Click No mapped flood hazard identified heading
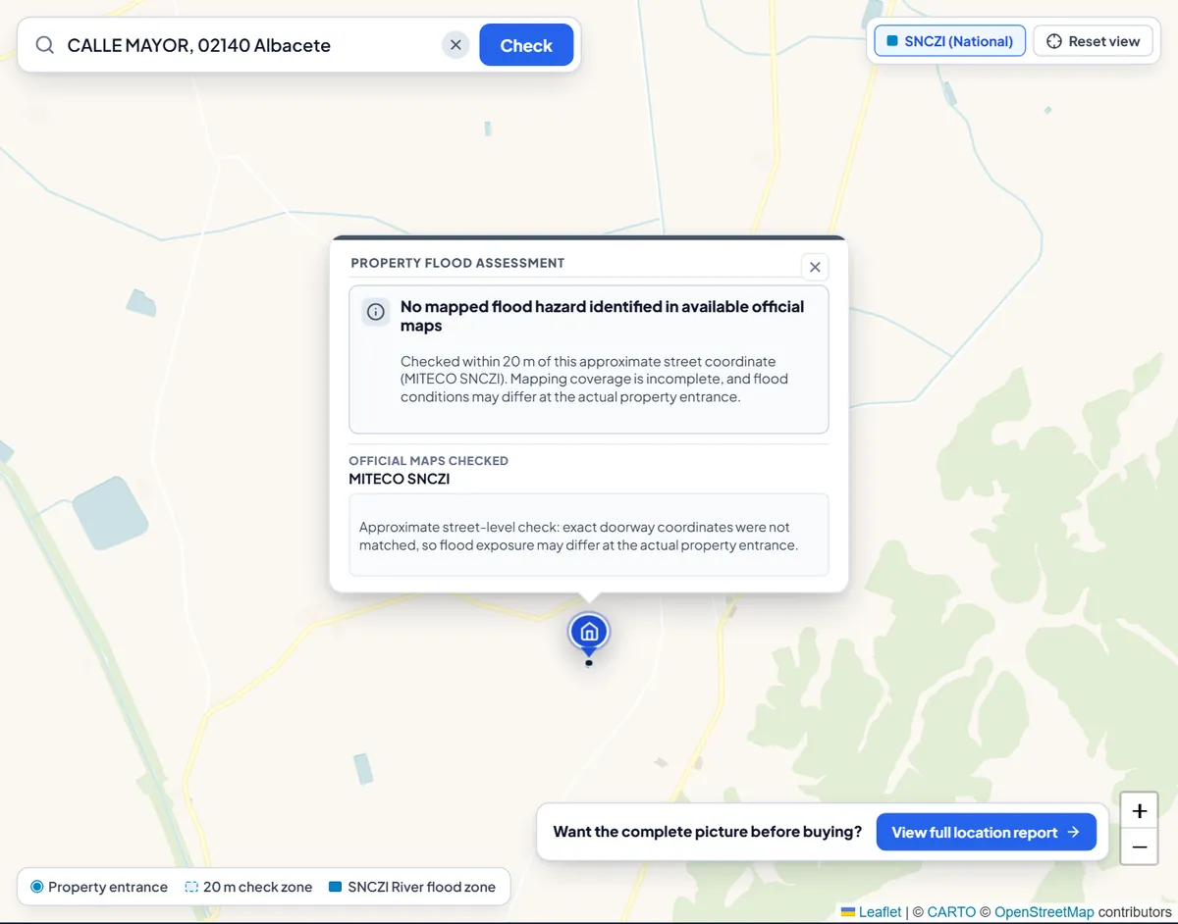1178x924 pixels. point(602,316)
